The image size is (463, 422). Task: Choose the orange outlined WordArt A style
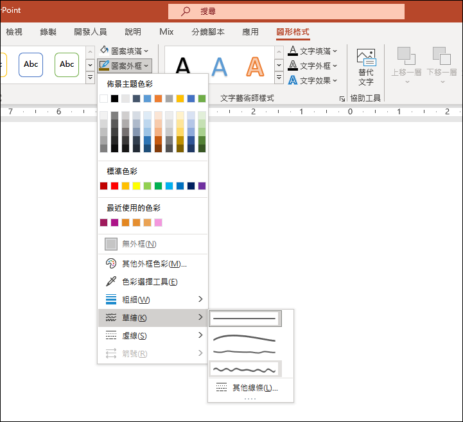(255, 66)
